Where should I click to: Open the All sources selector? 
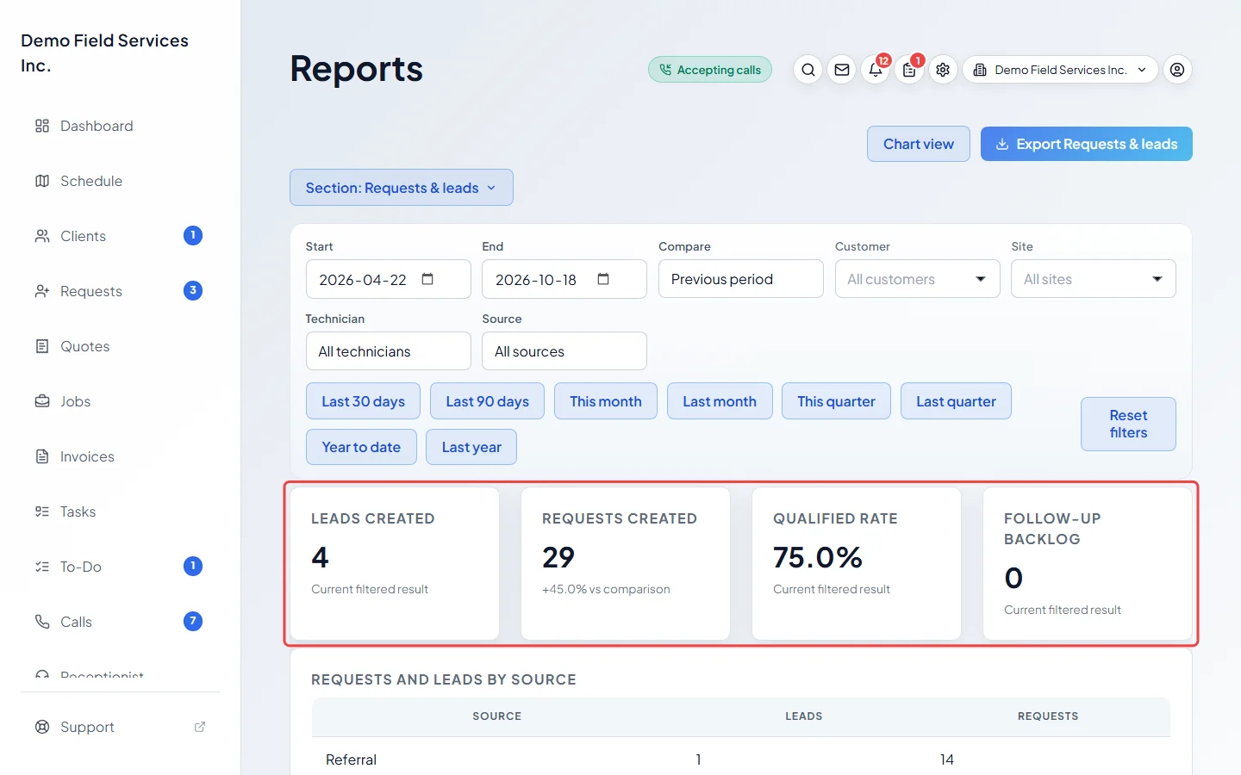point(564,351)
